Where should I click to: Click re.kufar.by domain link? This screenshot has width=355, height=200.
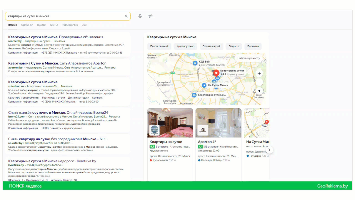click(x=15, y=143)
